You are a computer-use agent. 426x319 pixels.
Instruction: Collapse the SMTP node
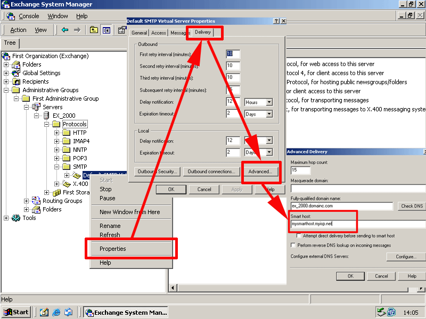pos(56,167)
